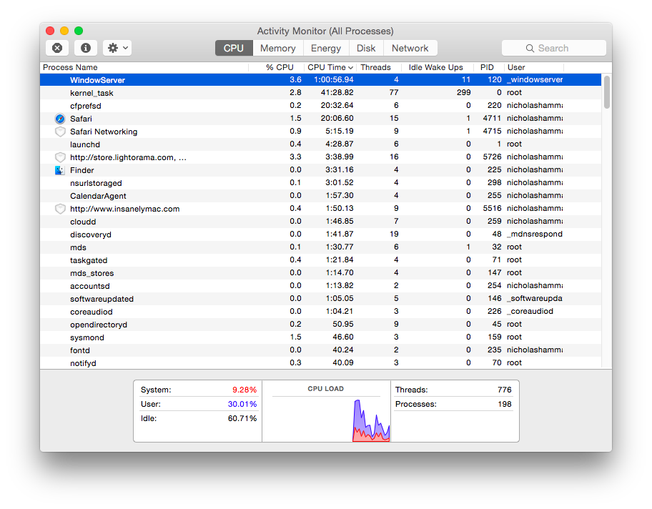The height and width of the screenshot is (509, 652).
Task: Sort by PID column header
Action: point(489,67)
